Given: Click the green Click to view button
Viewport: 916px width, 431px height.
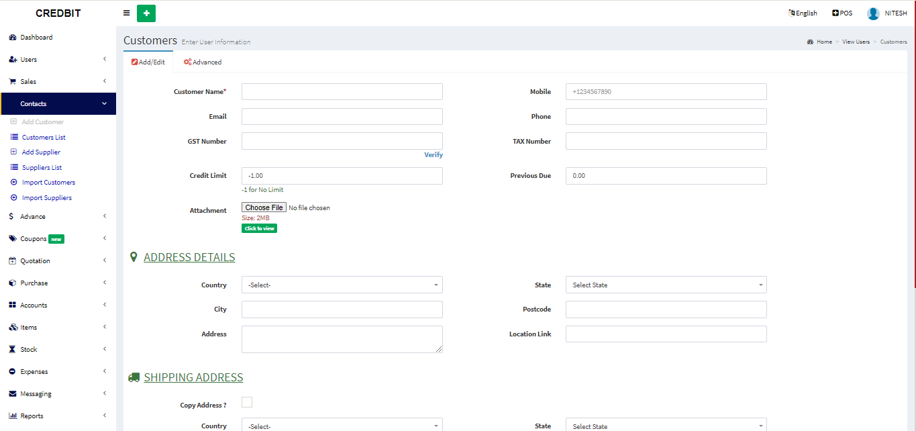Looking at the screenshot, I should (x=259, y=228).
